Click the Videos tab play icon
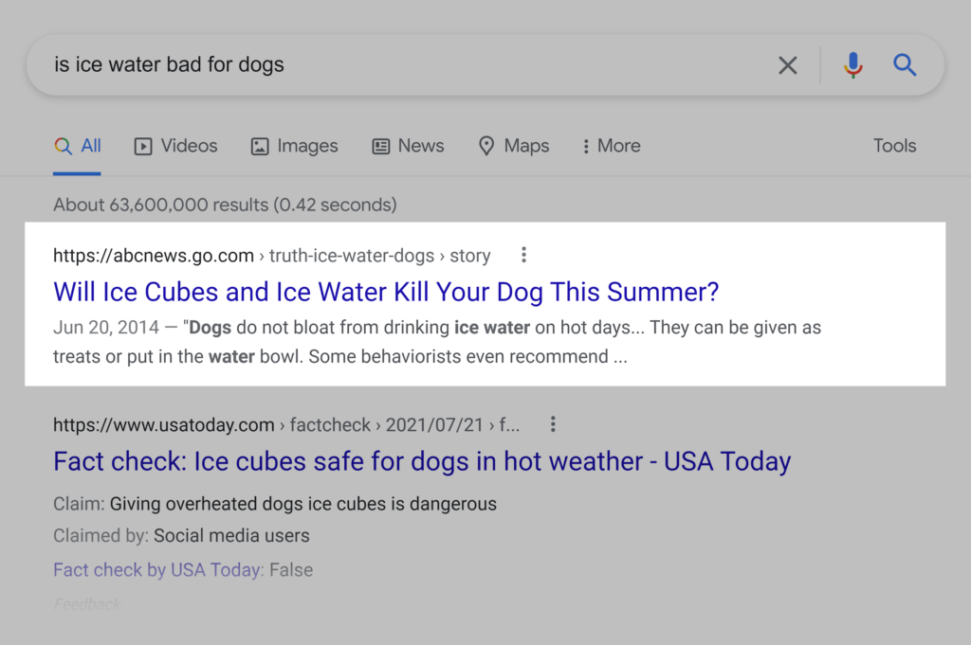 point(143,146)
